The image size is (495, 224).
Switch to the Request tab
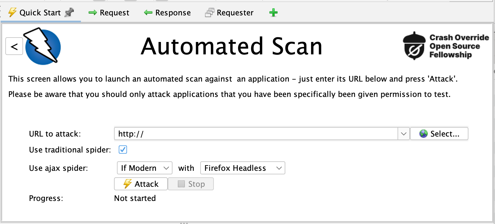coord(109,13)
